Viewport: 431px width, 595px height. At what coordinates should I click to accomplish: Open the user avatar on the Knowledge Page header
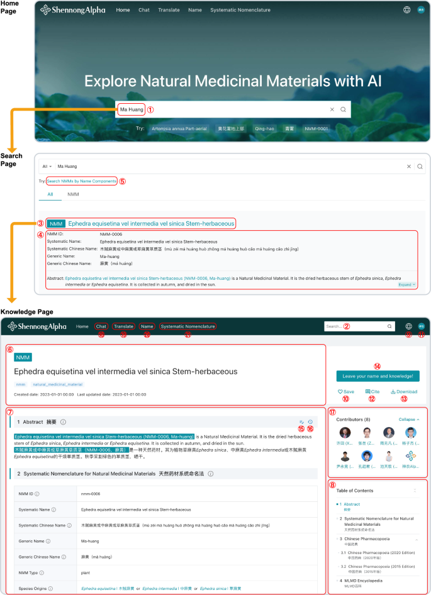click(x=421, y=326)
